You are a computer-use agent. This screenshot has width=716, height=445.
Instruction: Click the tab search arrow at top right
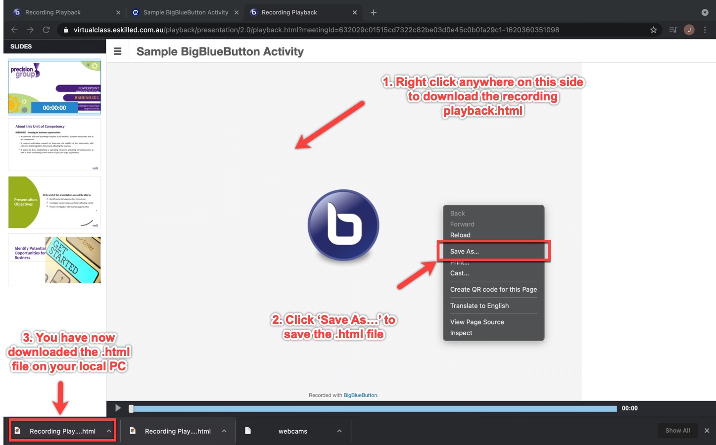[705, 12]
